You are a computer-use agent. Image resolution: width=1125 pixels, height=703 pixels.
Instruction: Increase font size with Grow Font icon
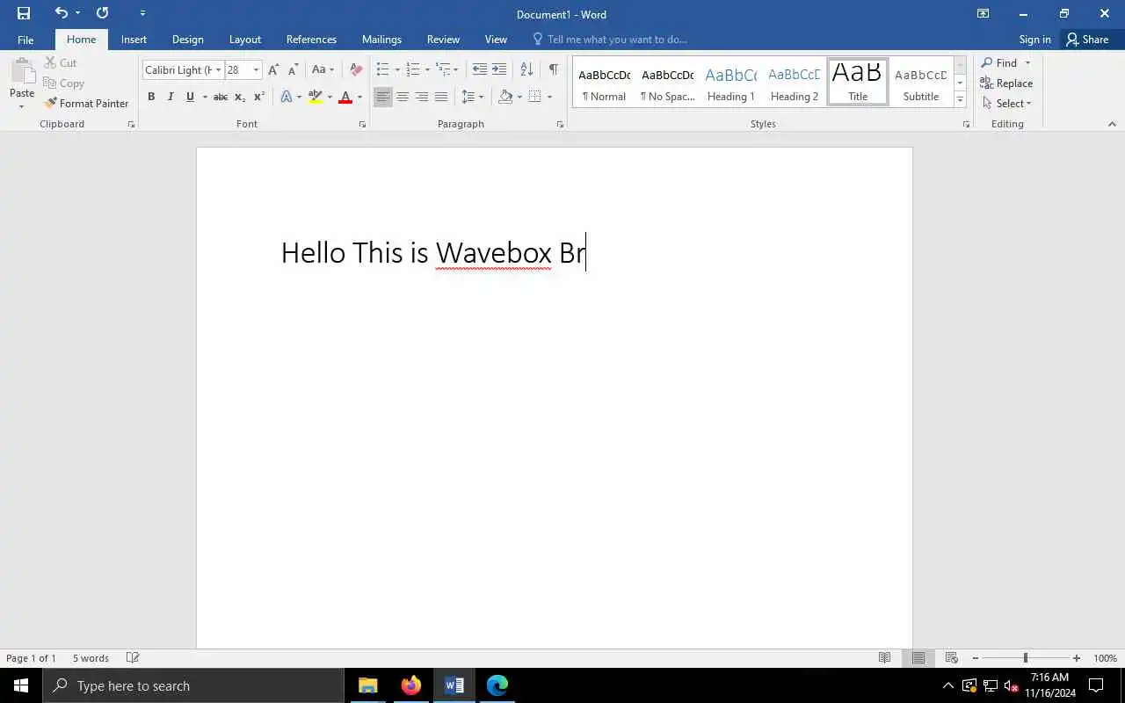pos(273,70)
